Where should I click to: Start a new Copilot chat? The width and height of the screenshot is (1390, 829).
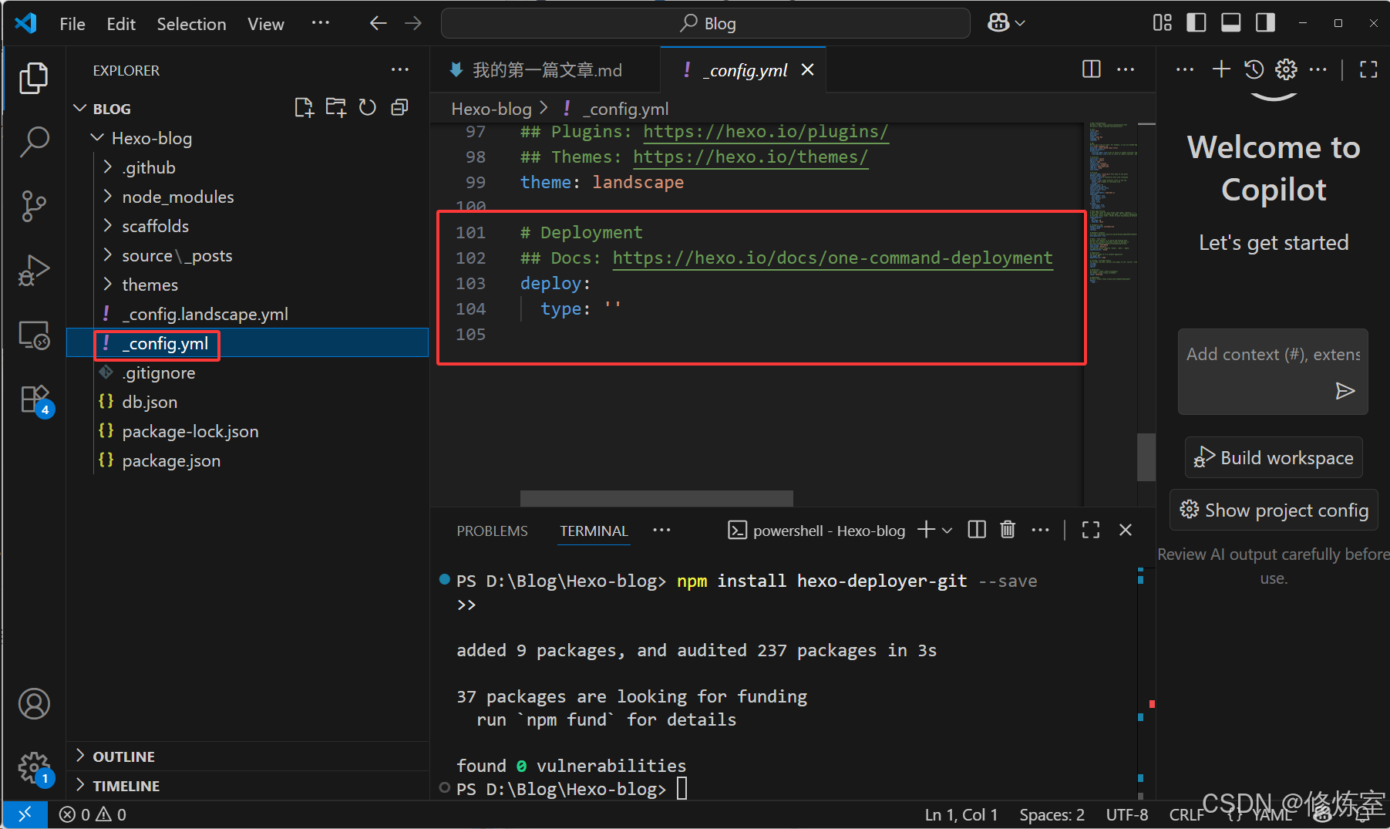1221,69
